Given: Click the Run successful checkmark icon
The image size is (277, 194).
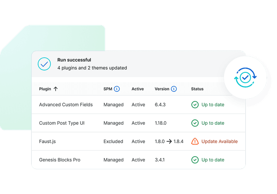Looking at the screenshot, I should coord(44,64).
